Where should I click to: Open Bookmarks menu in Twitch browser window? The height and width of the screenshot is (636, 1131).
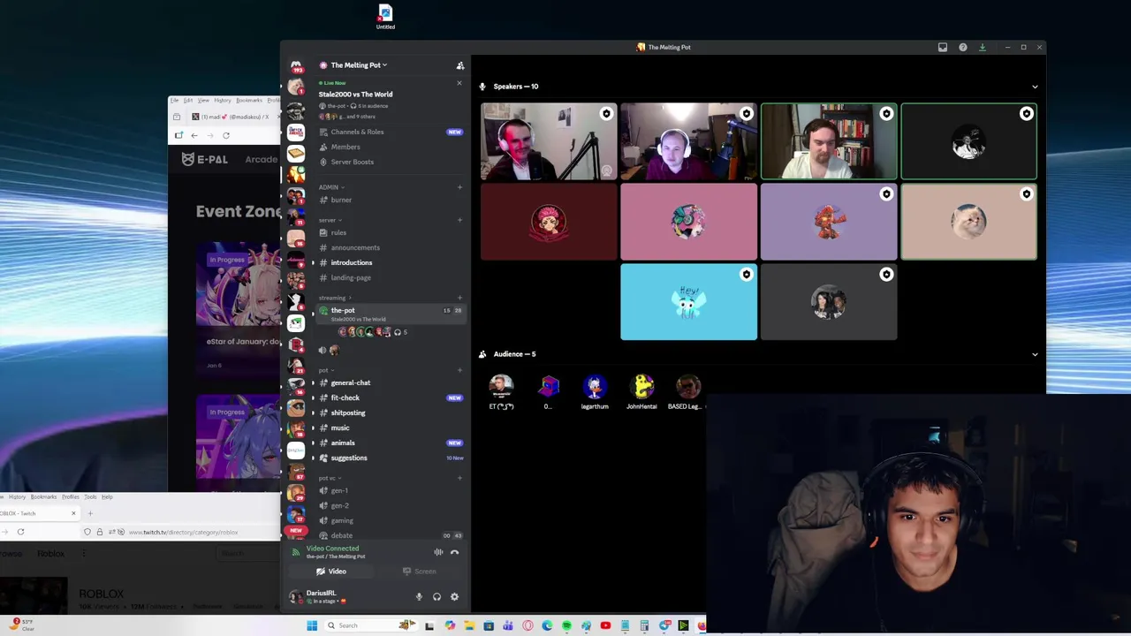tap(43, 496)
